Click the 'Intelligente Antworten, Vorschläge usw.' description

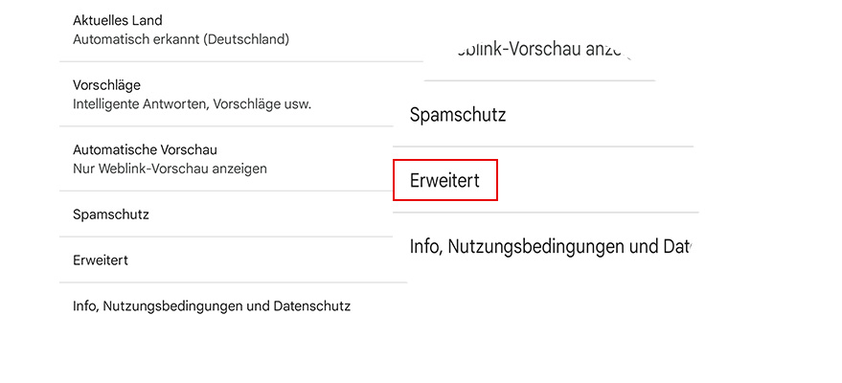tap(192, 103)
